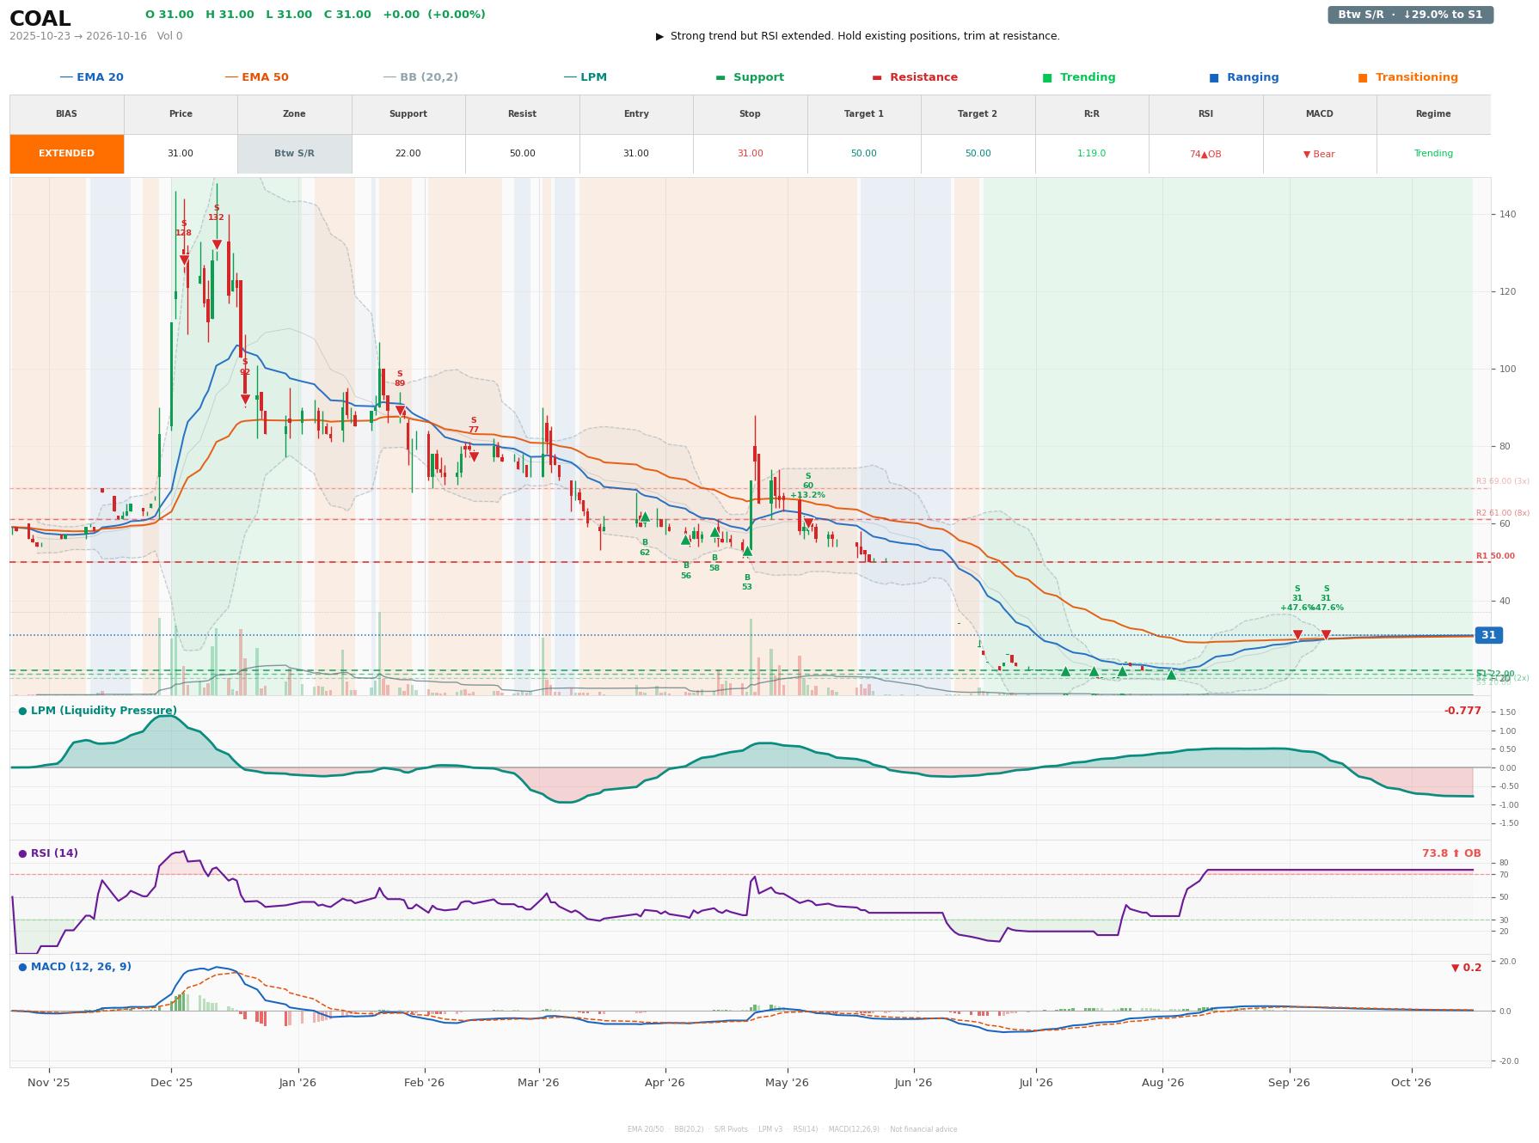Image resolution: width=1539 pixels, height=1143 pixels.
Task: Click the COAL ticker symbol
Action: pyautogui.click(x=40, y=18)
